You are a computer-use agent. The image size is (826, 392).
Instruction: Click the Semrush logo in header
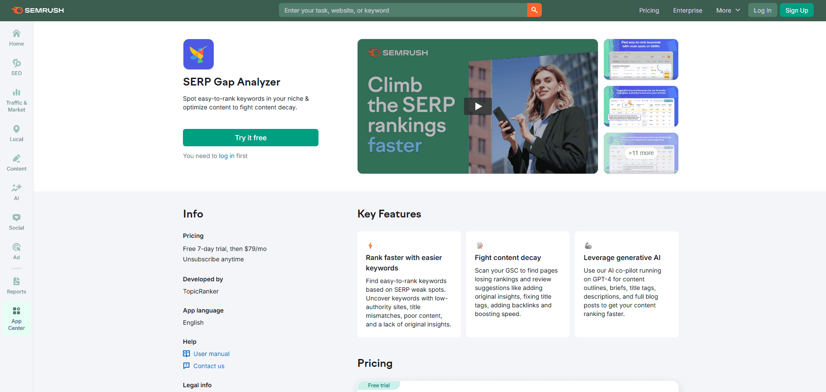[38, 10]
